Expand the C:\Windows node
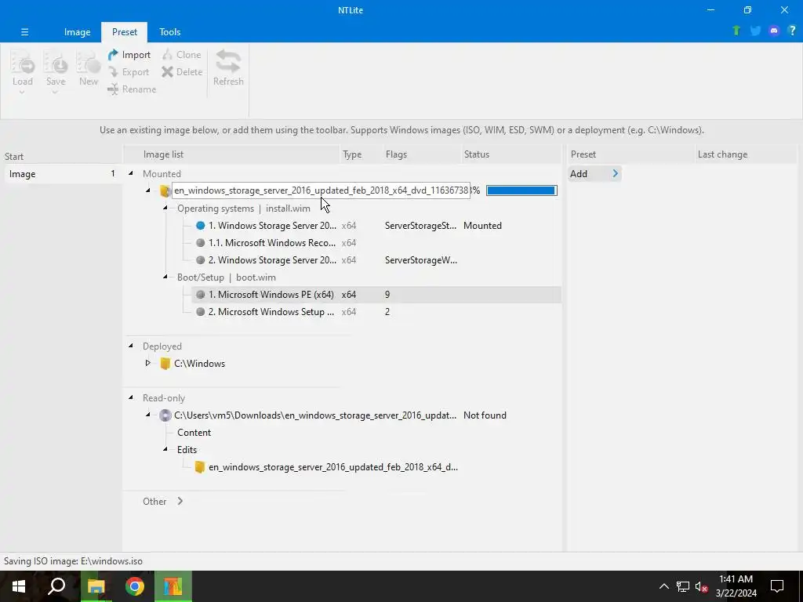Viewport: 803px width, 602px height. pos(148,363)
